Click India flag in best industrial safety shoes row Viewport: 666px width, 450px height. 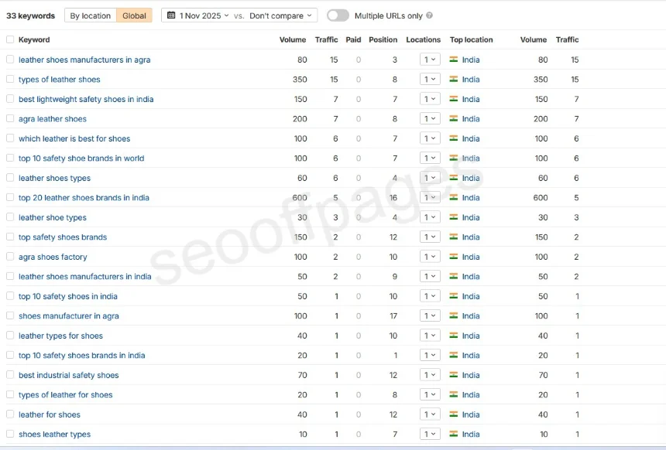point(454,375)
